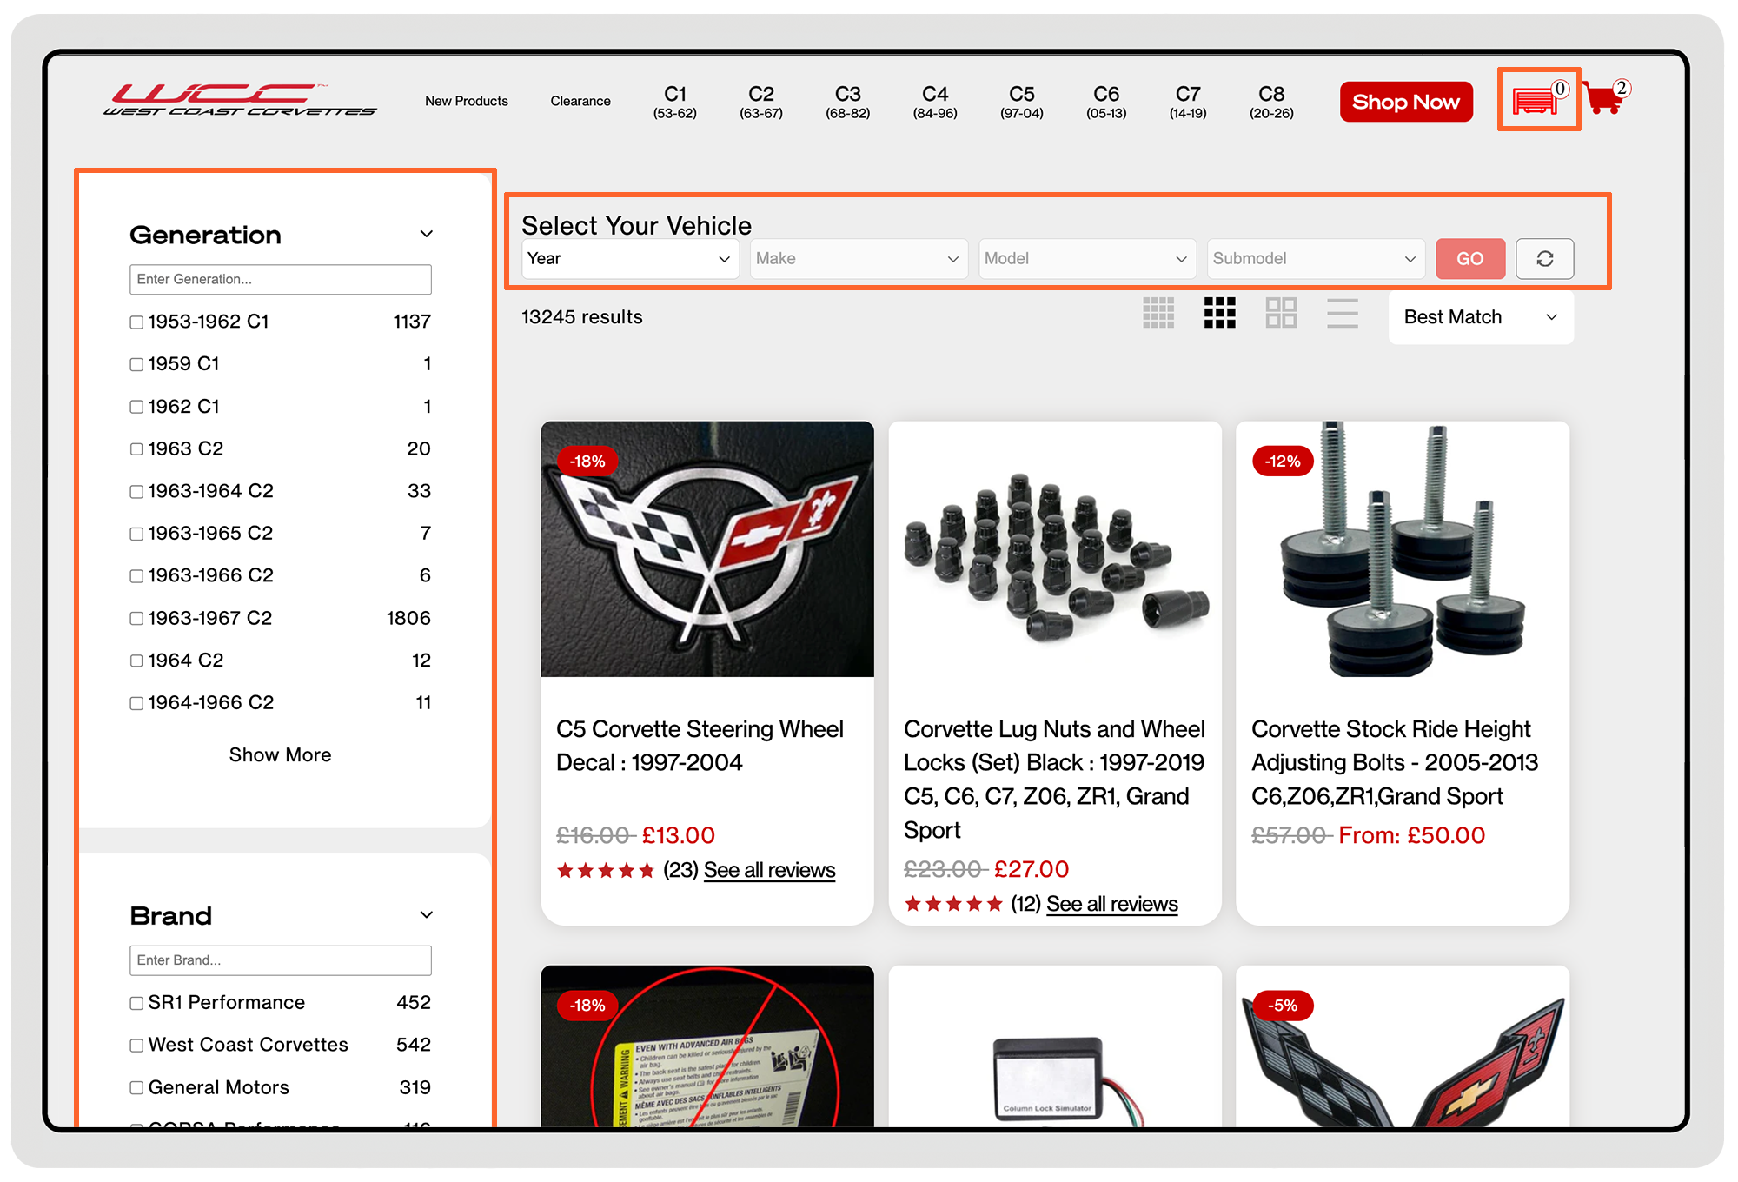Image resolution: width=1738 pixels, height=1182 pixels.
Task: Open the garage icon in header
Action: [x=1536, y=101]
